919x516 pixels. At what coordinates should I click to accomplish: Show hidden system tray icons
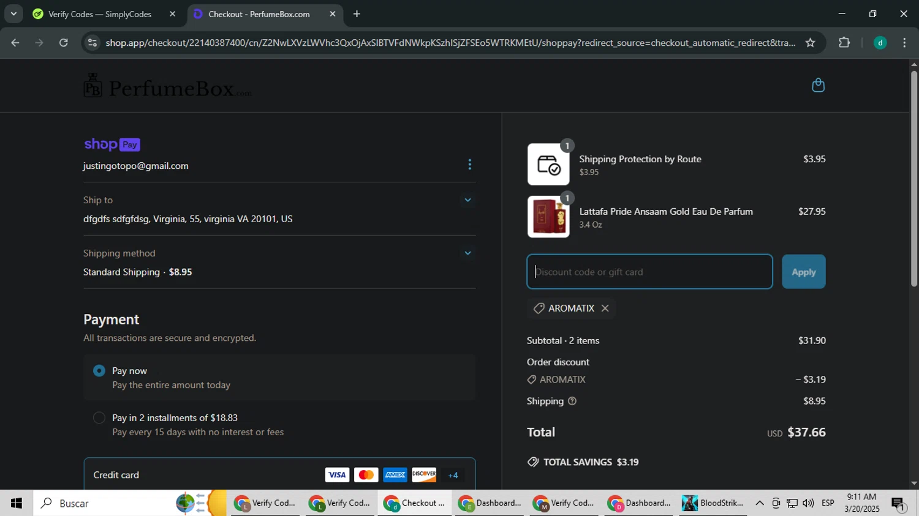(760, 503)
